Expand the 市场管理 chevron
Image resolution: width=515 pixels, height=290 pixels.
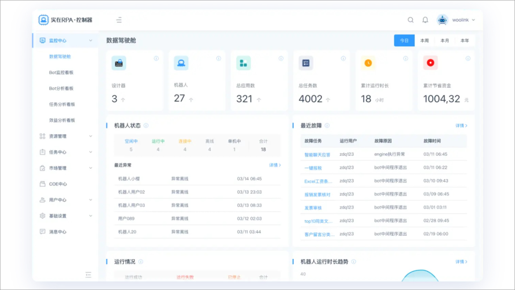point(91,168)
